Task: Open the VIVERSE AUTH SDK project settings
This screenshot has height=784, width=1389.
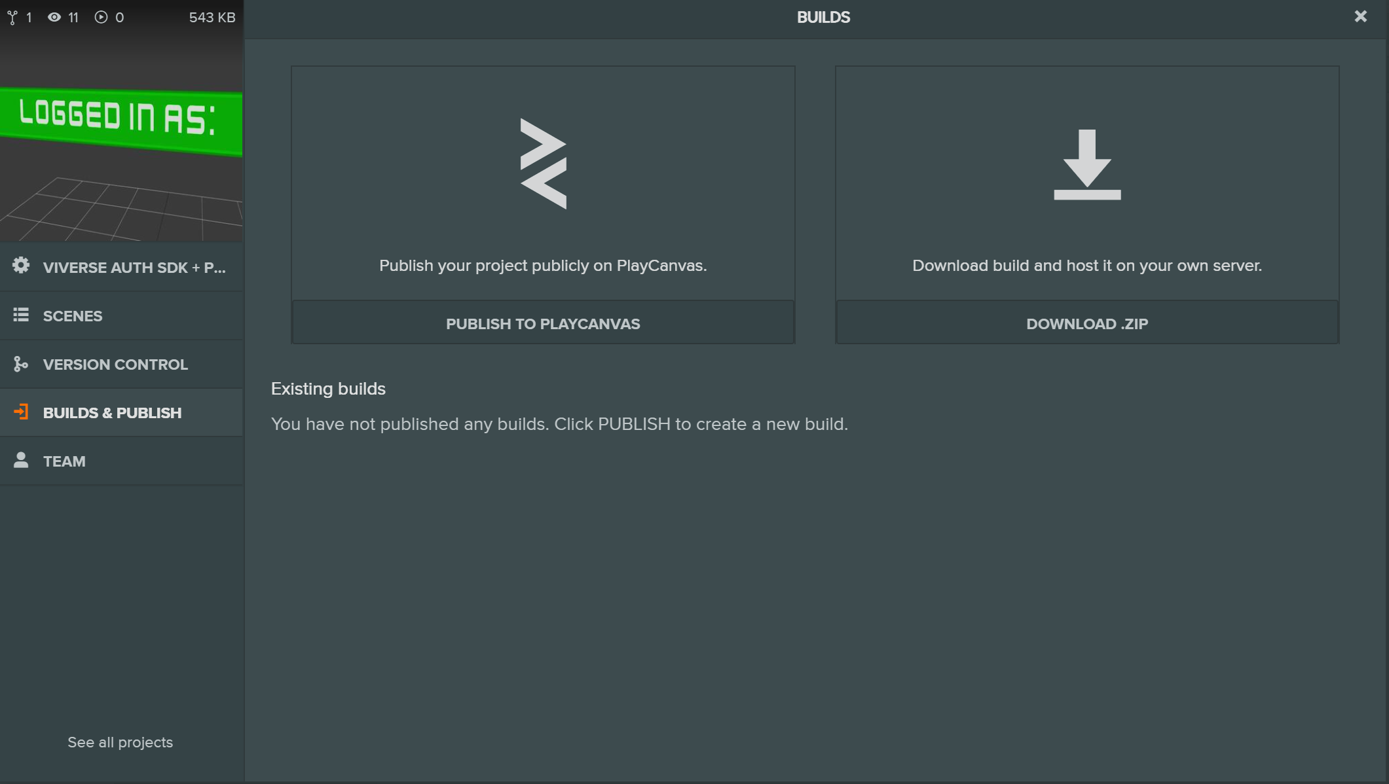Action: pyautogui.click(x=134, y=268)
